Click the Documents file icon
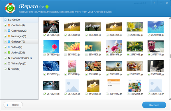This screenshot has height=111, width=171. pyautogui.click(x=9, y=58)
